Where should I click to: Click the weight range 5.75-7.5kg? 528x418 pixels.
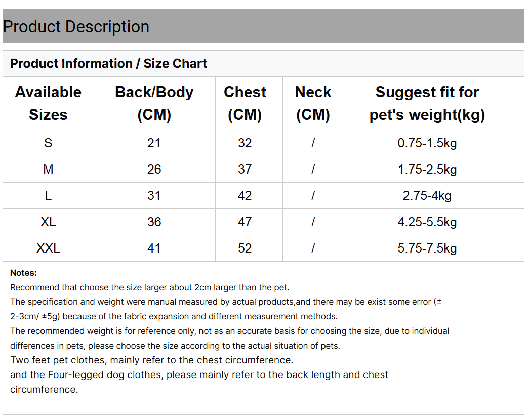tap(427, 248)
